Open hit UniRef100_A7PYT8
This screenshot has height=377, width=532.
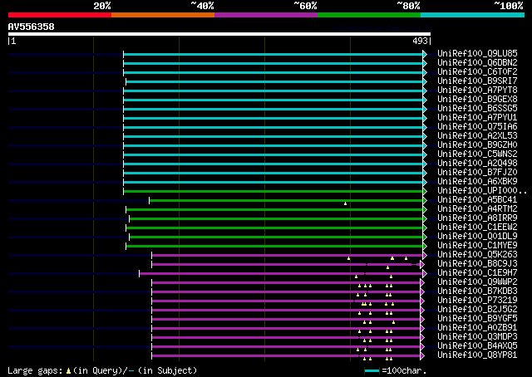click(x=477, y=91)
